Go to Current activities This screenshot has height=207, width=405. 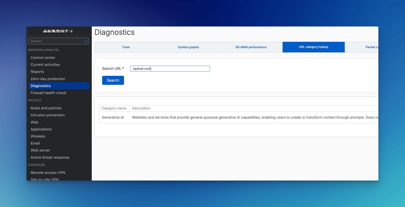[x=45, y=65]
